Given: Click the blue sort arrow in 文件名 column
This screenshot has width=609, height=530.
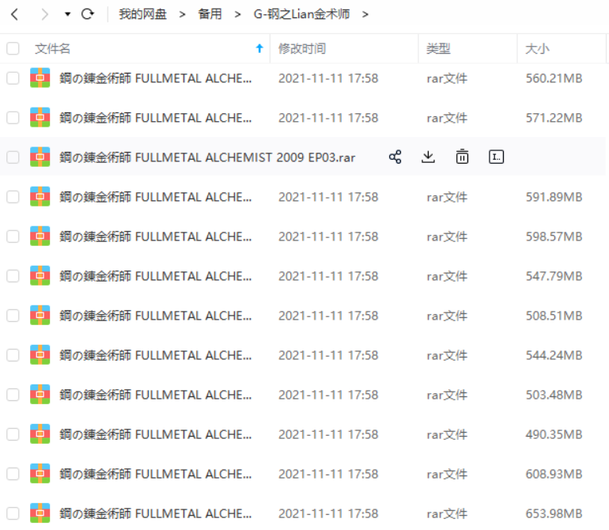Looking at the screenshot, I should click(x=259, y=48).
